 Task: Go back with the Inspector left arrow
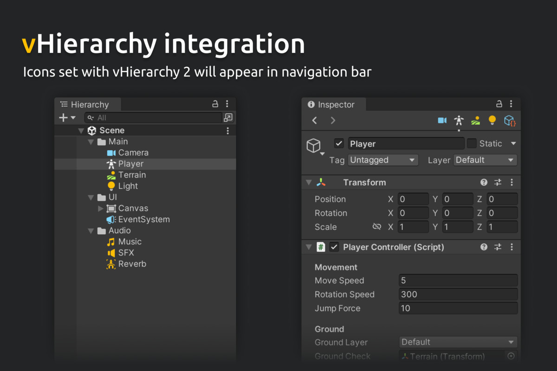pos(314,121)
